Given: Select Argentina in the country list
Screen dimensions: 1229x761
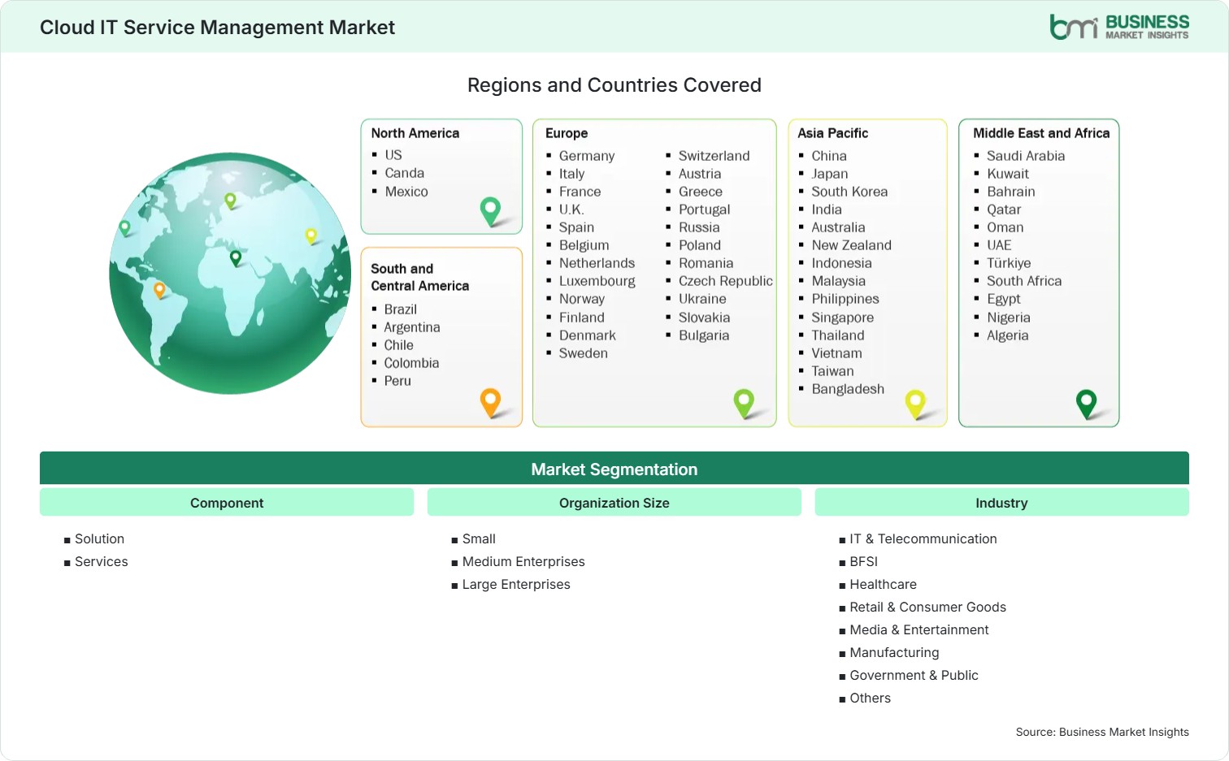Looking at the screenshot, I should coord(412,327).
